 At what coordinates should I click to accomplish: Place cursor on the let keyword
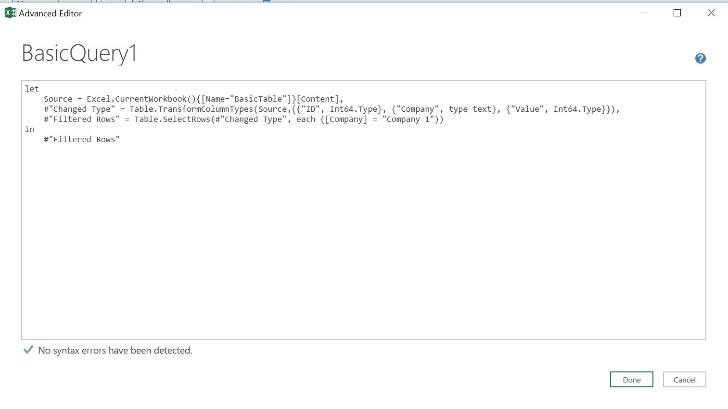[x=31, y=88]
